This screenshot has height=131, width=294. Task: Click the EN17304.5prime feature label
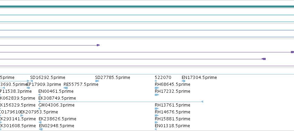[199, 78]
